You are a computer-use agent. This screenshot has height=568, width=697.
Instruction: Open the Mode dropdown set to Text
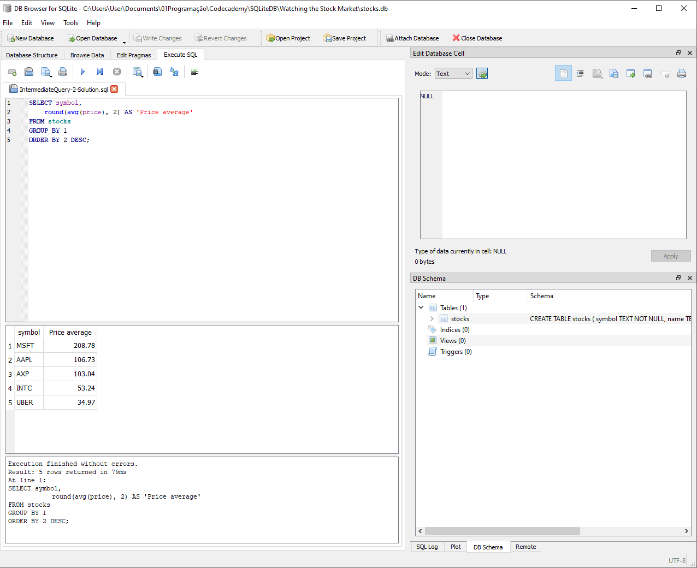[x=453, y=74]
